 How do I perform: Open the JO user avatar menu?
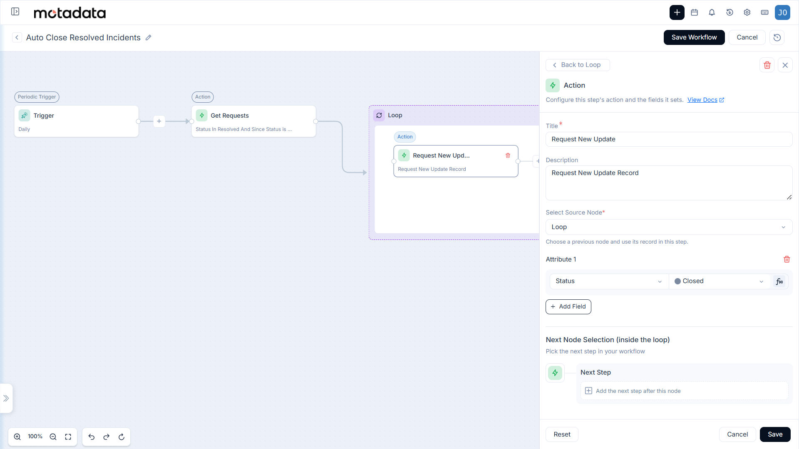[782, 12]
